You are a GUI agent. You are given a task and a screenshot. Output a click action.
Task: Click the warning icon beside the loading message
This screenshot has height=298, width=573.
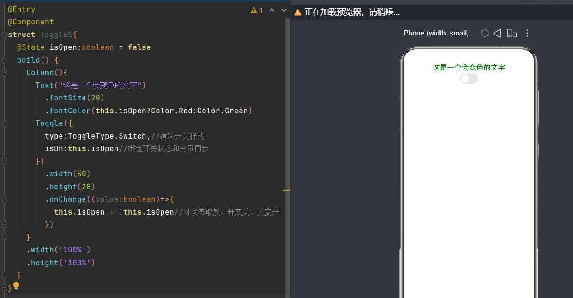(298, 12)
